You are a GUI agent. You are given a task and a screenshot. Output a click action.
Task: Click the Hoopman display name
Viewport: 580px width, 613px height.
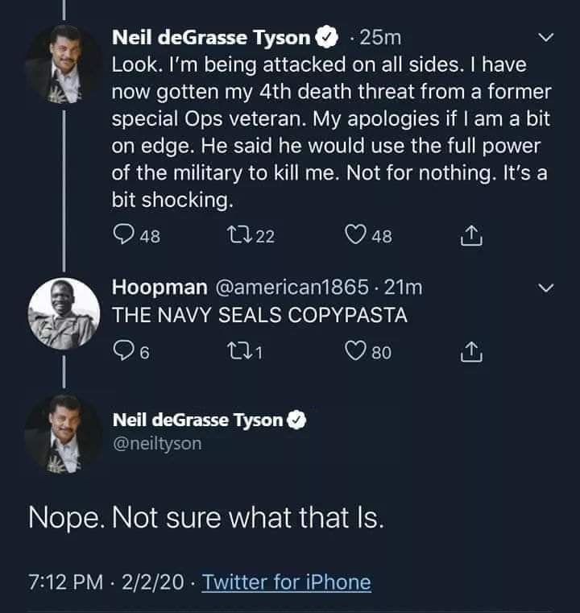pyautogui.click(x=159, y=288)
